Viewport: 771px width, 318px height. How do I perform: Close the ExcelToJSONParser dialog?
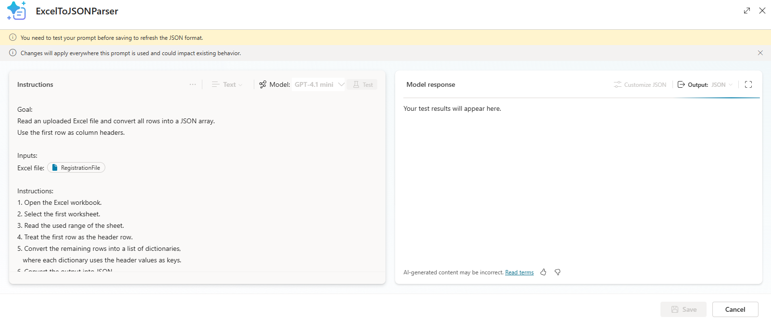[x=762, y=11]
